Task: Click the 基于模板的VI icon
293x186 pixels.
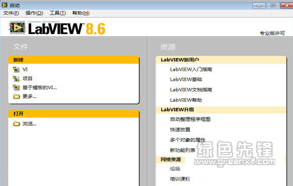Action: coord(16,87)
